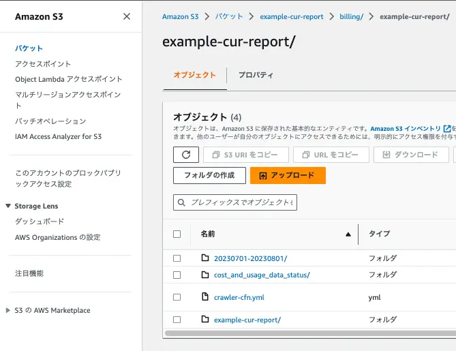Click the external link icon next to S3 インベントリ
This screenshot has width=456, height=351.
pos(447,129)
